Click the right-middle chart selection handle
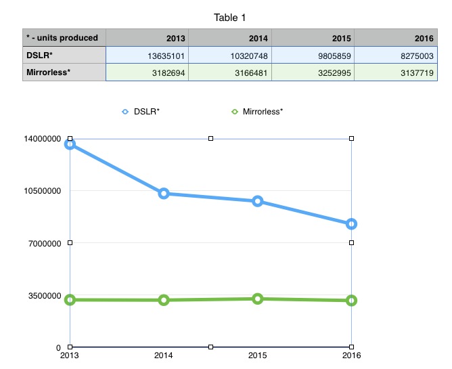Image resolution: width=452 pixels, height=369 pixels. [x=351, y=242]
